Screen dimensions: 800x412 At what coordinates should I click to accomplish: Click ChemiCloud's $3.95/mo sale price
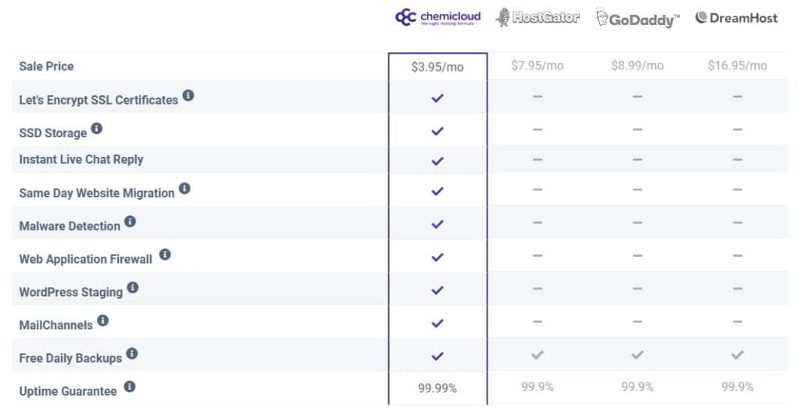point(437,67)
